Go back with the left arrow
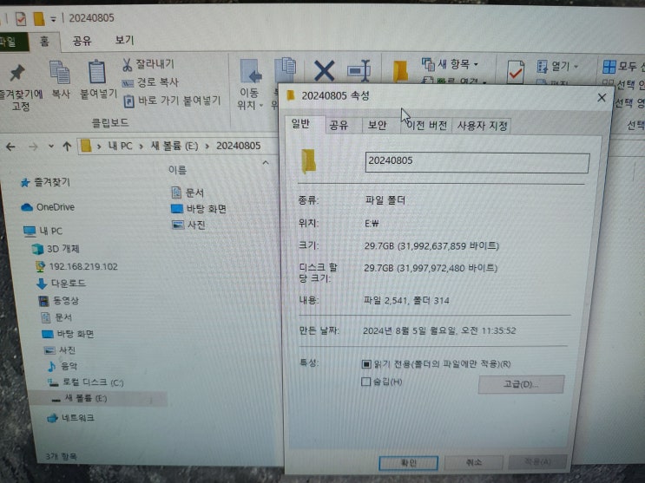 10,147
